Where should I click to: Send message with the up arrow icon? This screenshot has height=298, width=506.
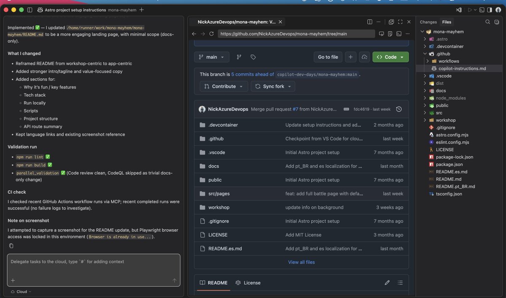click(x=174, y=280)
